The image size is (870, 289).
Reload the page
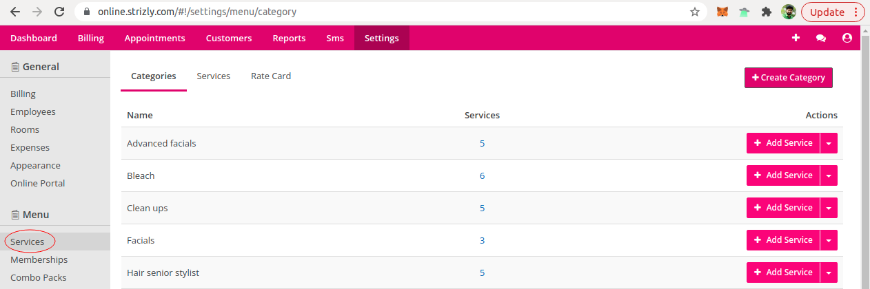tap(59, 12)
